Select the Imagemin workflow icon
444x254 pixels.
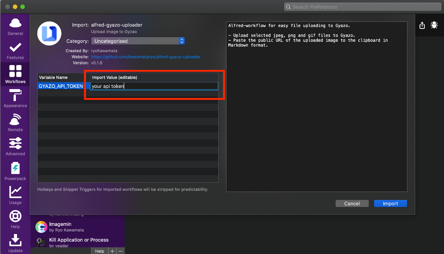click(x=41, y=227)
